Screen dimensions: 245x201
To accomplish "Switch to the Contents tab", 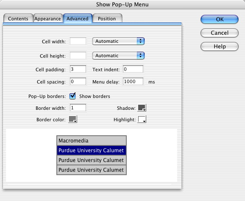I will (x=18, y=19).
